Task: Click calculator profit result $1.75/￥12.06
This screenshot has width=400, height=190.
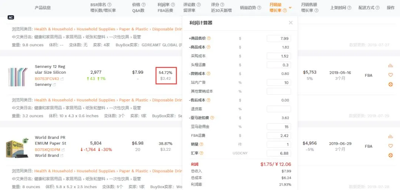Action: pyautogui.click(x=276, y=164)
